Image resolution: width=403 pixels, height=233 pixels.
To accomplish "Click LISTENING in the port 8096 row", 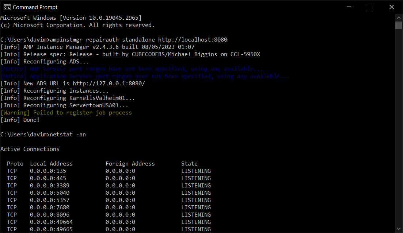I will 196,215.
